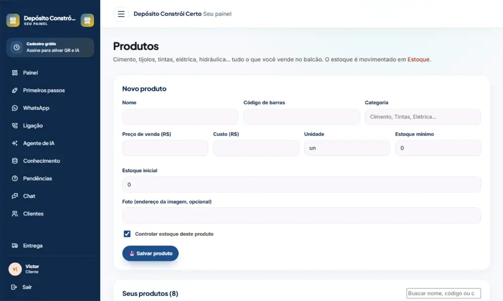The height and width of the screenshot is (301, 503).
Task: Click the clock icon in Cadastro grátis banner
Action: (17, 47)
